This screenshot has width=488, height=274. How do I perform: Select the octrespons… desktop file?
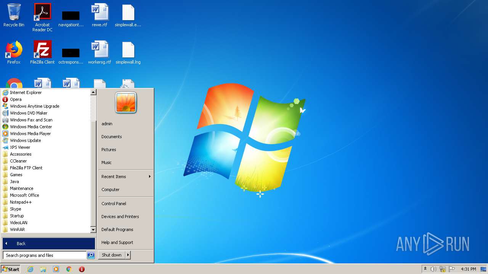(x=71, y=56)
